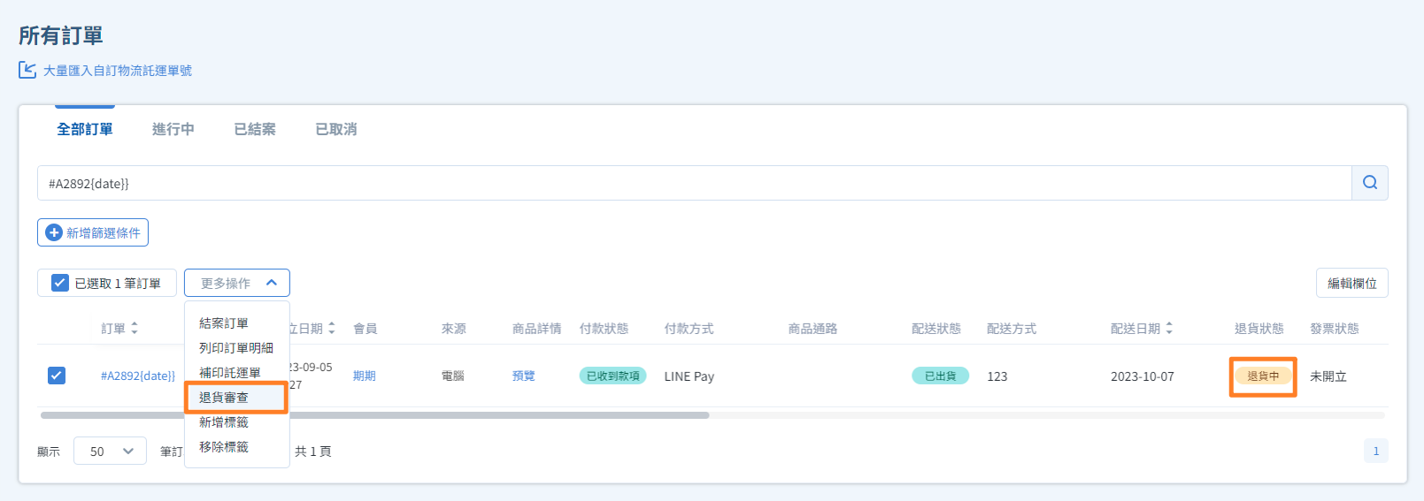Click the plus icon in 新增篩選條件
This screenshot has width=1424, height=501.
tap(54, 232)
